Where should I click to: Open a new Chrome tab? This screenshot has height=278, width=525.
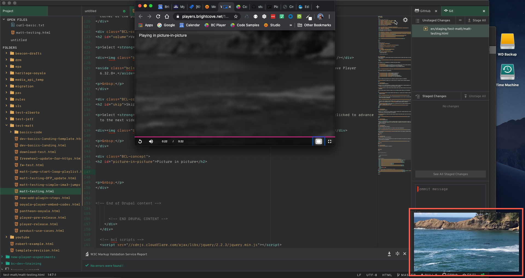coord(317,7)
